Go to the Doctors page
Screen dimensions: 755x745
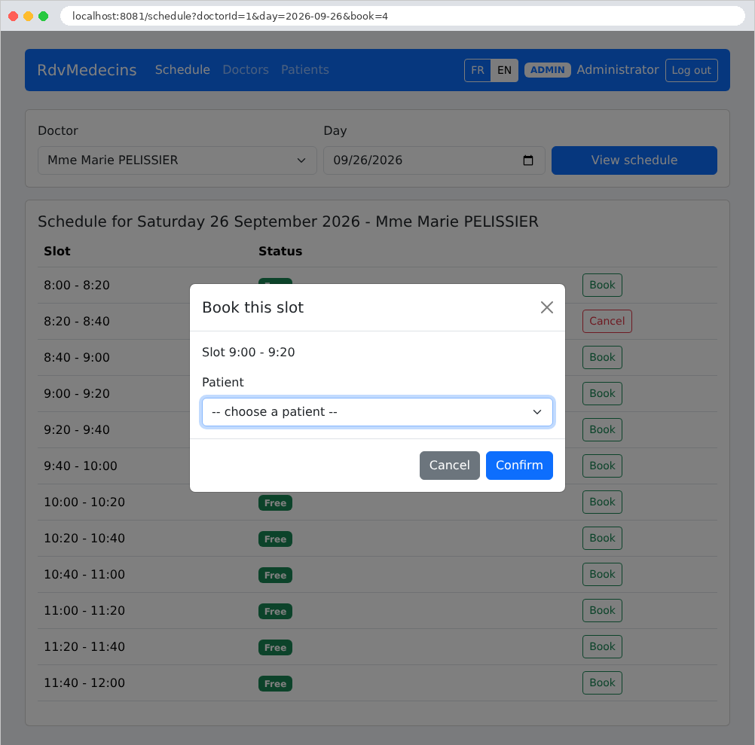(x=246, y=70)
